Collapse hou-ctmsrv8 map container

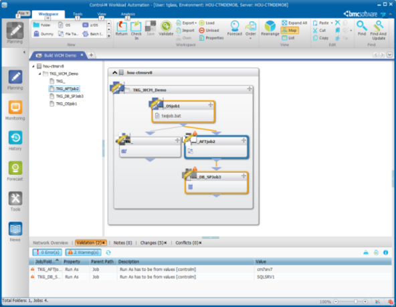point(114,73)
